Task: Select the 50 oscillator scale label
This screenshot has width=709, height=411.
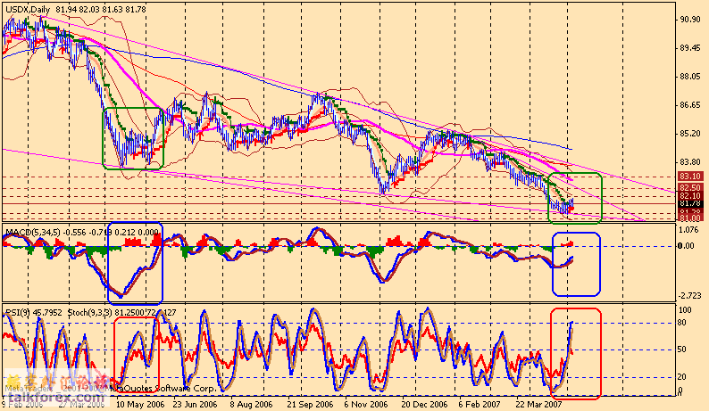Action: (681, 349)
